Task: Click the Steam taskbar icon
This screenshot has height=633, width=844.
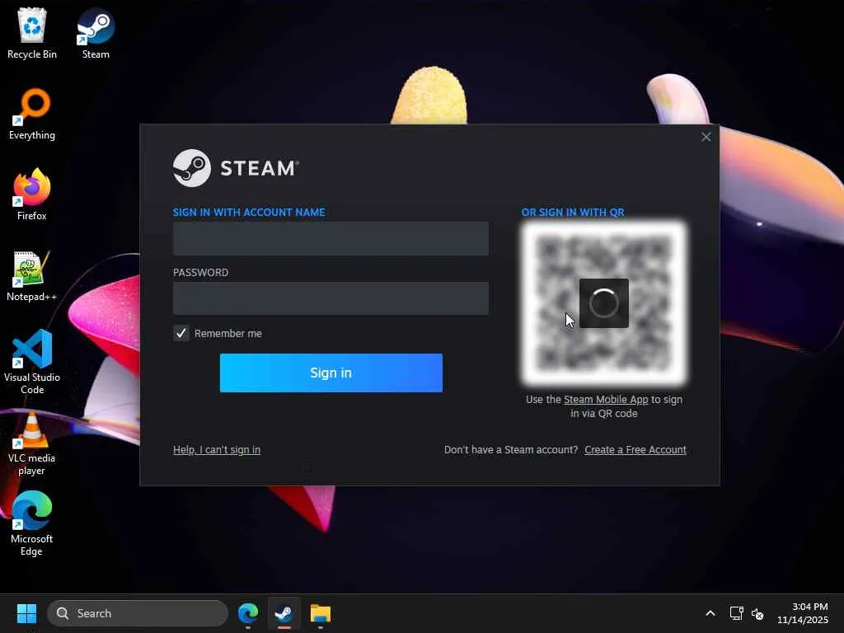Action: point(284,613)
